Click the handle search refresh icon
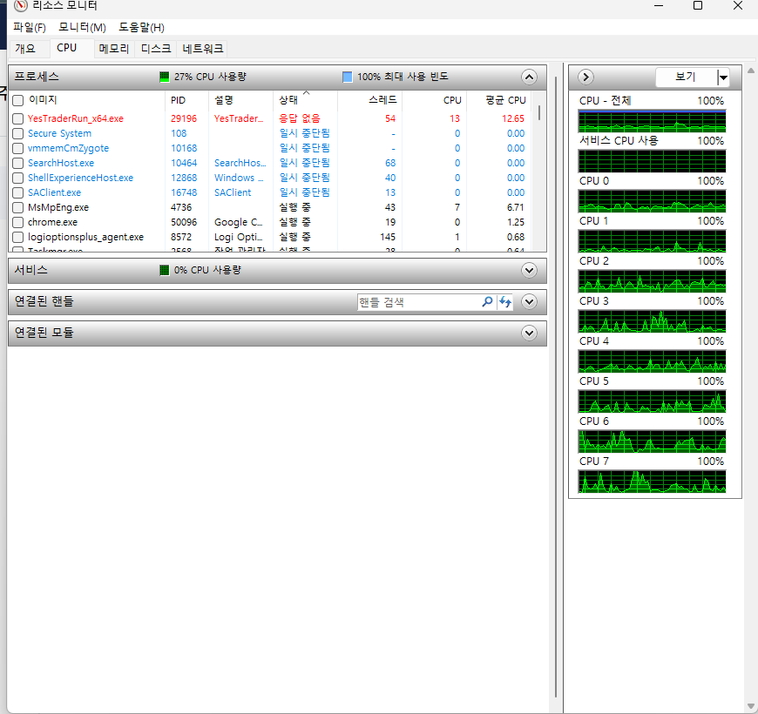Screen dimensions: 758x714 [x=505, y=302]
